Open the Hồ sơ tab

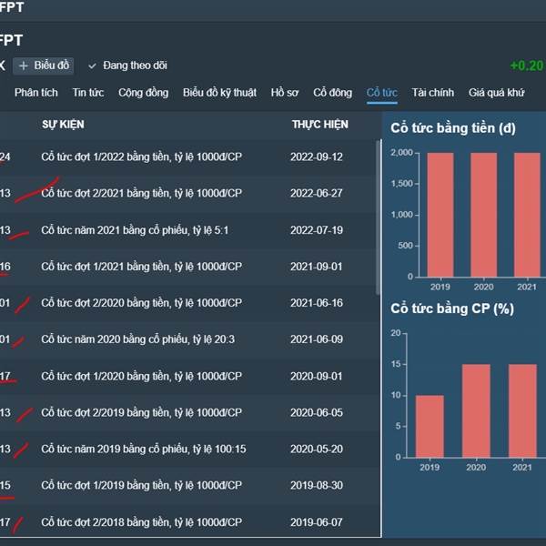coord(285,93)
